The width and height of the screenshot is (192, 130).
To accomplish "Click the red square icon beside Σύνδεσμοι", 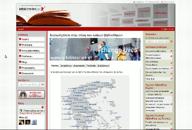I will pos(20,56).
